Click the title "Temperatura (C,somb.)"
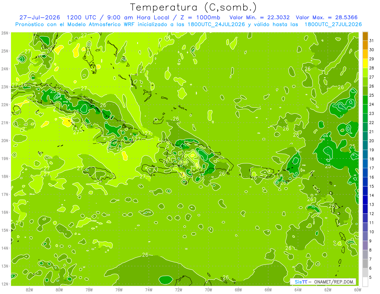The width and height of the screenshot is (380, 294). (193, 7)
